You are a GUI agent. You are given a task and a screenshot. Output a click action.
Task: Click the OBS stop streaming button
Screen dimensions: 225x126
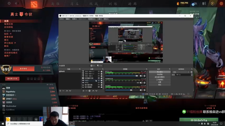[160, 72]
